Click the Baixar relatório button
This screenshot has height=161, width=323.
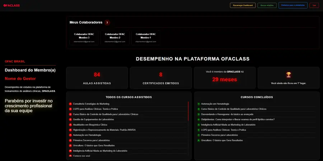267,5
